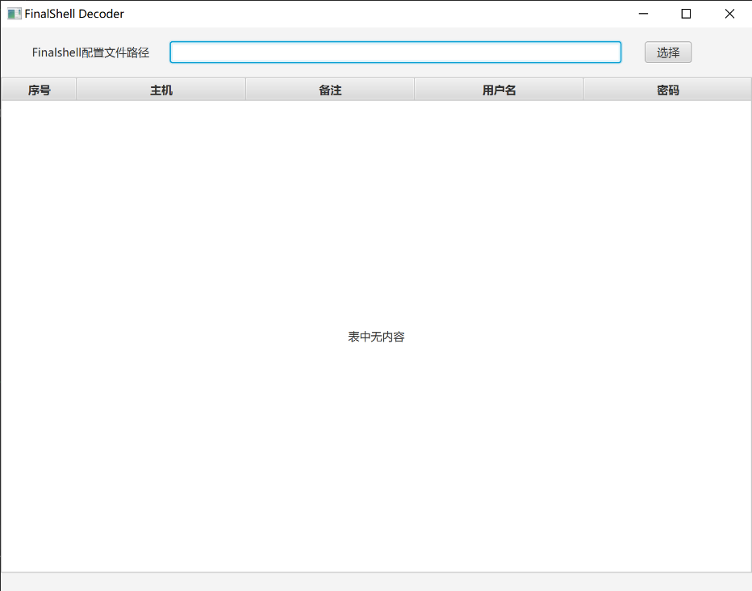Focus the Finalshell config file path field

coord(395,52)
